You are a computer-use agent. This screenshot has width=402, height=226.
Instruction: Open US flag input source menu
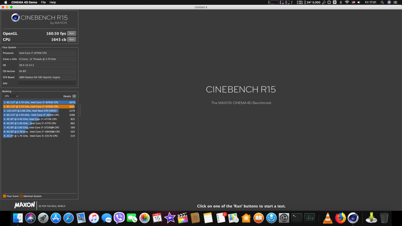coord(353,2)
